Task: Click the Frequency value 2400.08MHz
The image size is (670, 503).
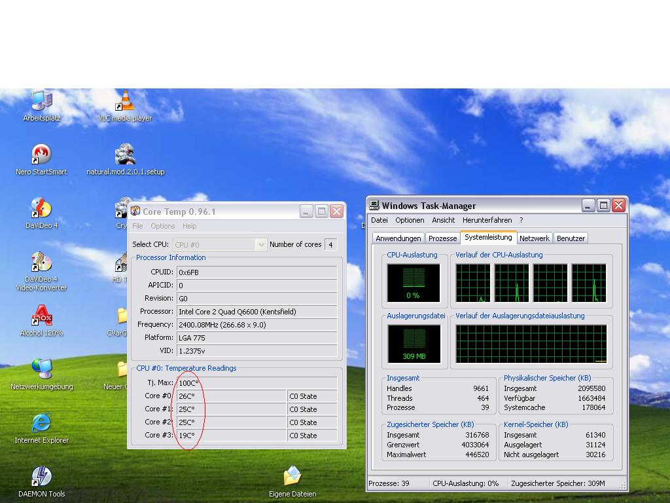Action: tap(256, 325)
